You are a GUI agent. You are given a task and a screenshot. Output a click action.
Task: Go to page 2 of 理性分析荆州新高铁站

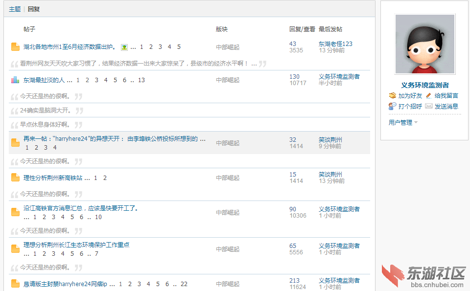105,178
